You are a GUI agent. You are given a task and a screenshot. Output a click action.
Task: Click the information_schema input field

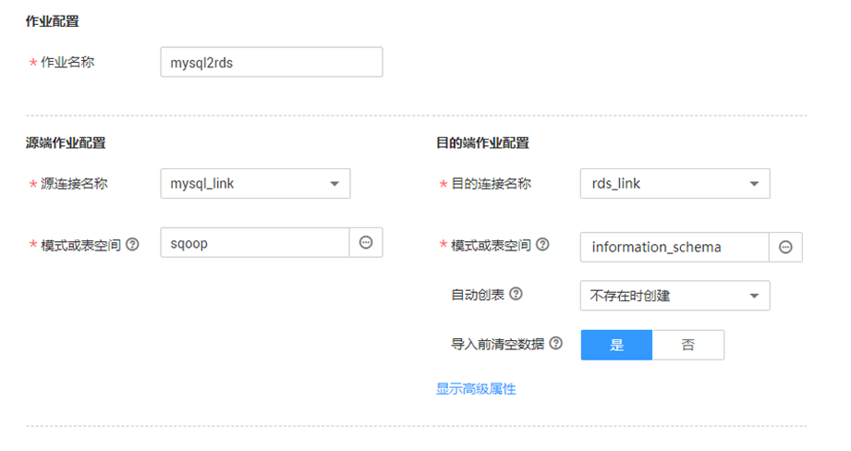(x=674, y=247)
